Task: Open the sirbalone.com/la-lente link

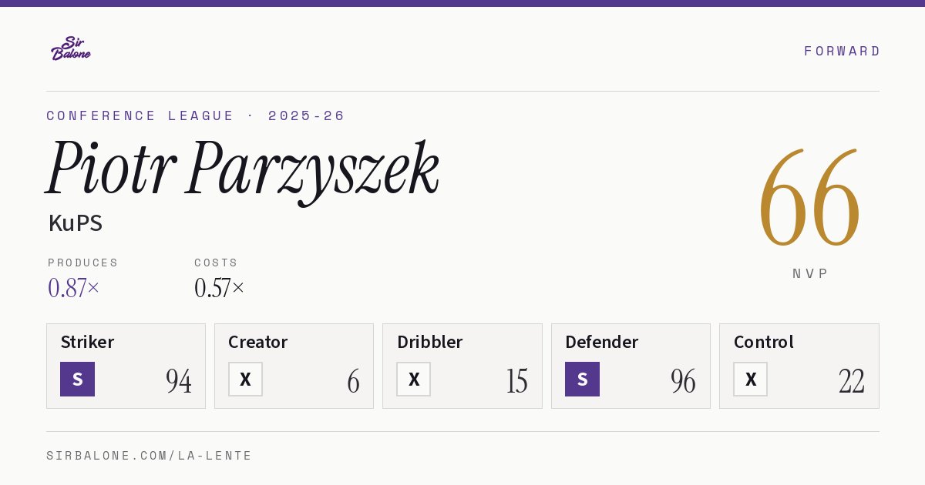Action: (150, 456)
